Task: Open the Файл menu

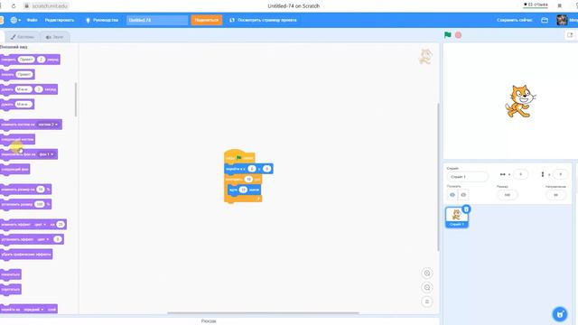Action: [33, 20]
